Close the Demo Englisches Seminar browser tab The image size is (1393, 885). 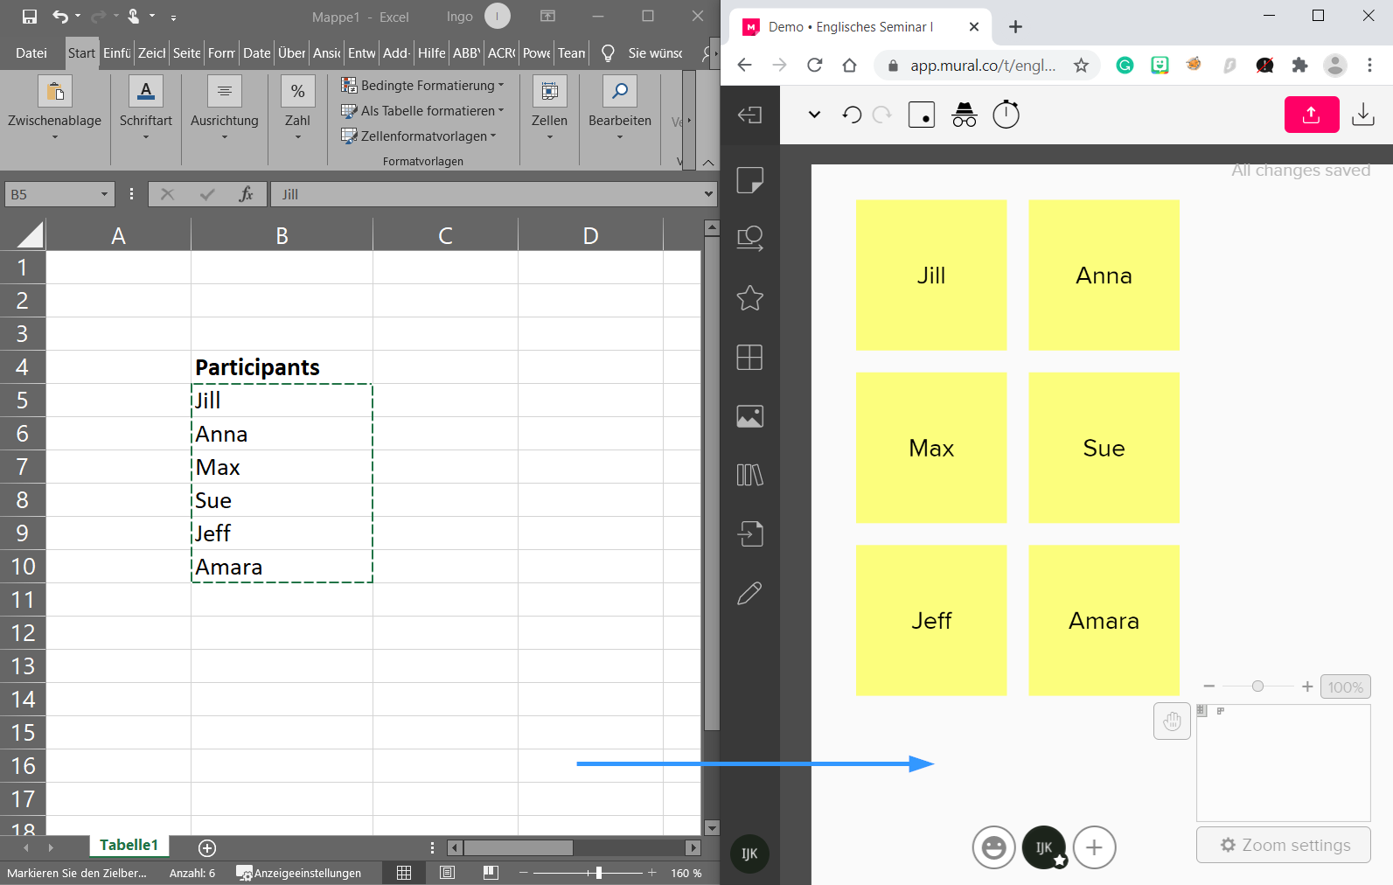pyautogui.click(x=974, y=27)
